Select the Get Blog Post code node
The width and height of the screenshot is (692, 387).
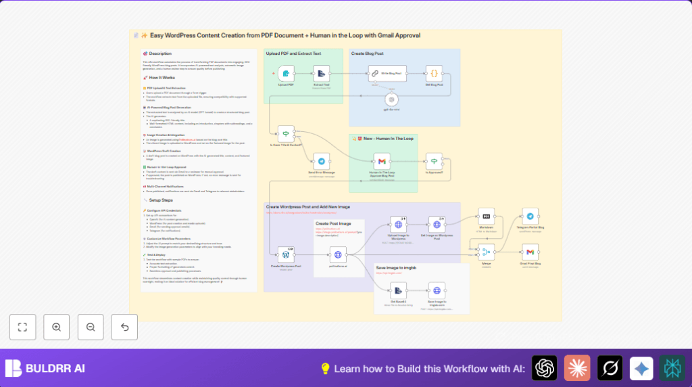(x=435, y=73)
